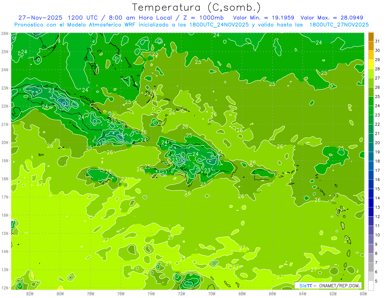This screenshot has width=386, height=298.
Task: Click the legend label 6
Action: (x=376, y=272)
